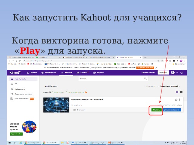The height and width of the screenshot is (145, 194).
Task: Open drafts item in sidebar
Action: [22, 99]
